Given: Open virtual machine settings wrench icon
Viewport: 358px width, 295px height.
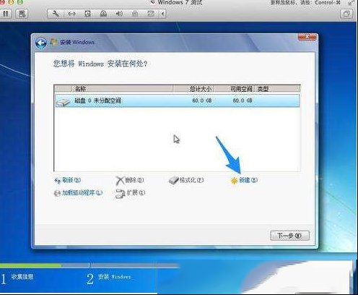Looking at the screenshot, I should point(56,14).
